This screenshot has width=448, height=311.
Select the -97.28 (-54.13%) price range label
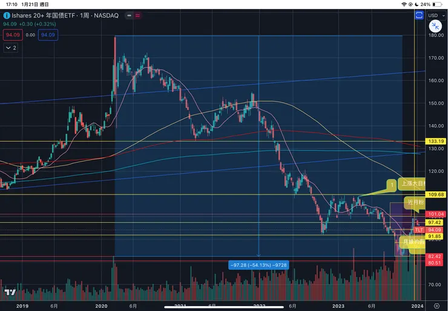tap(258, 264)
